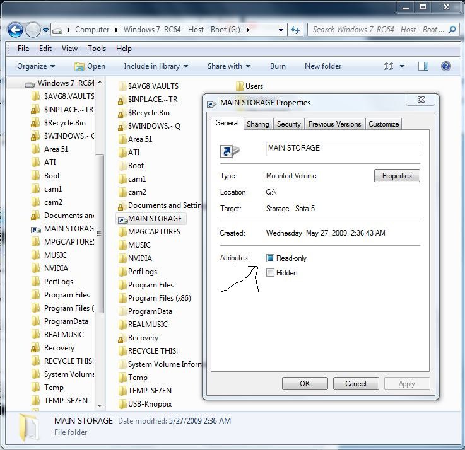This screenshot has height=450, width=465.
Task: Open the view options dropdown arrow
Action: pyautogui.click(x=402, y=66)
